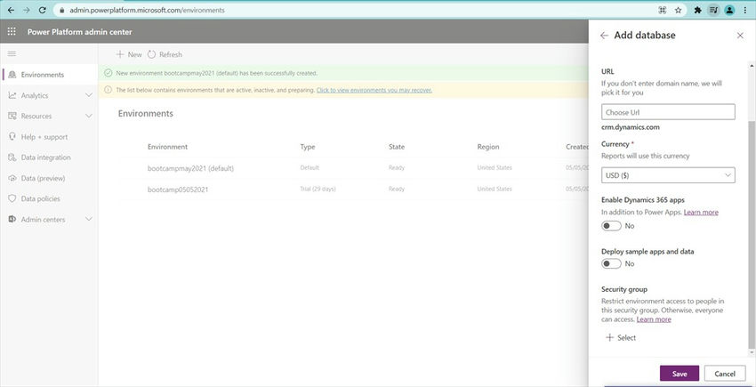
Task: Sort by State column header
Action: [397, 147]
